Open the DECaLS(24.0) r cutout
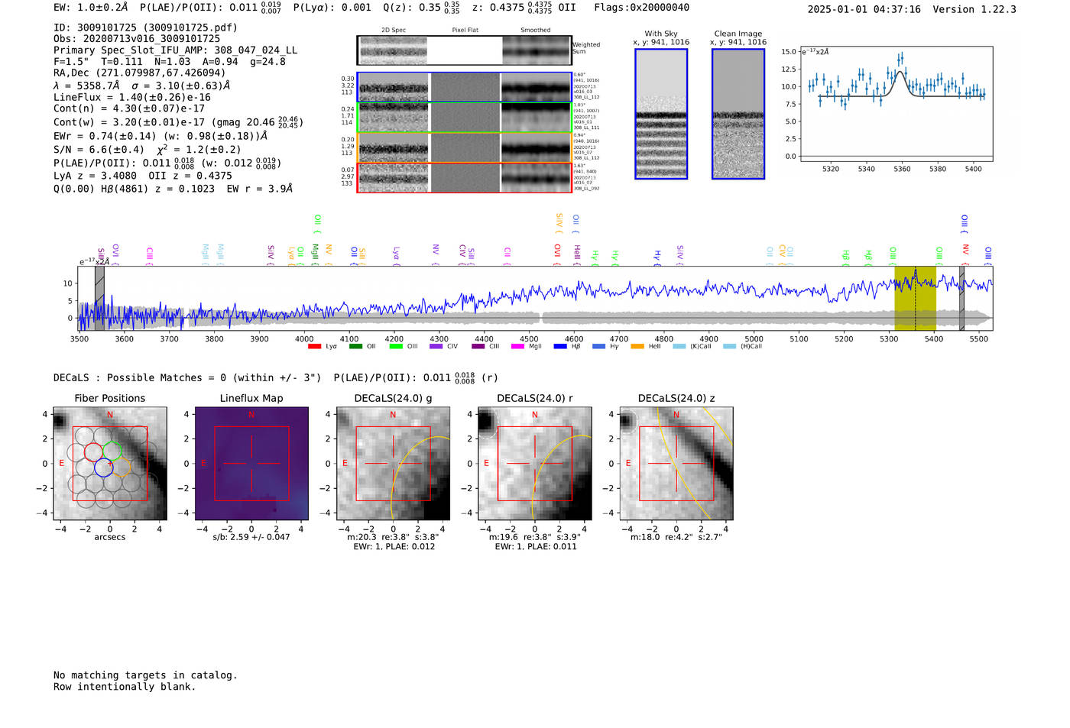The width and height of the screenshot is (1070, 728). pos(534,464)
